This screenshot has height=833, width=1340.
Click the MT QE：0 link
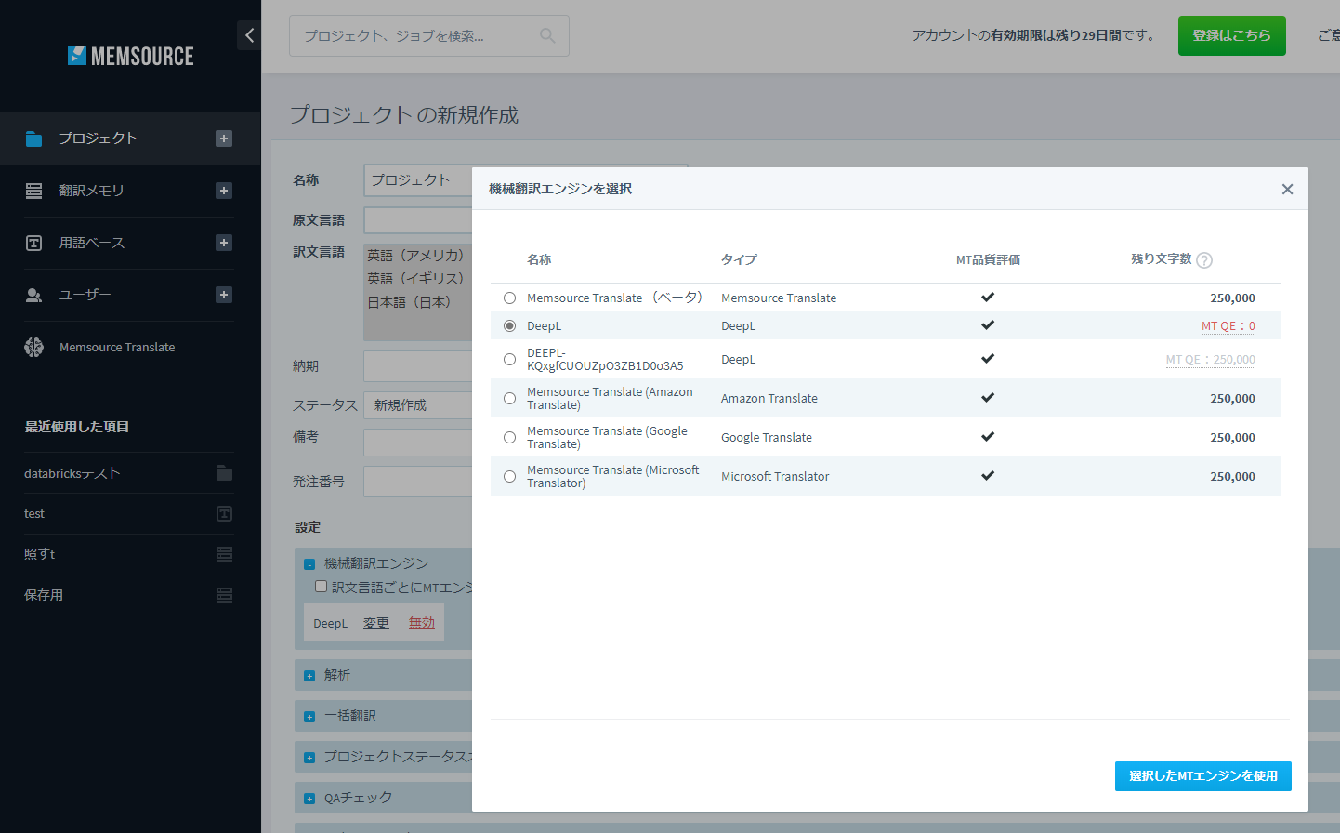click(1228, 326)
